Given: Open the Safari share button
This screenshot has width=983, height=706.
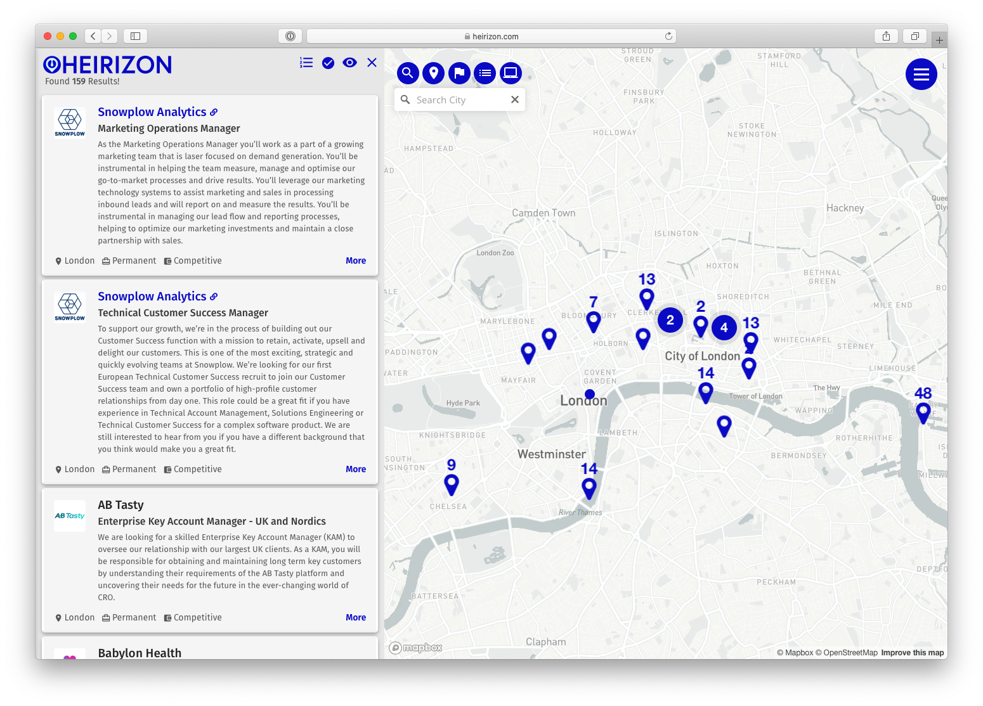Looking at the screenshot, I should [x=886, y=36].
